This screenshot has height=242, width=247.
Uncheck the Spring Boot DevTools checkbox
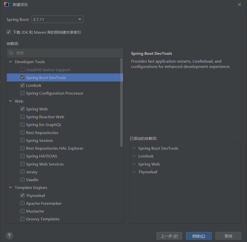(x=22, y=77)
